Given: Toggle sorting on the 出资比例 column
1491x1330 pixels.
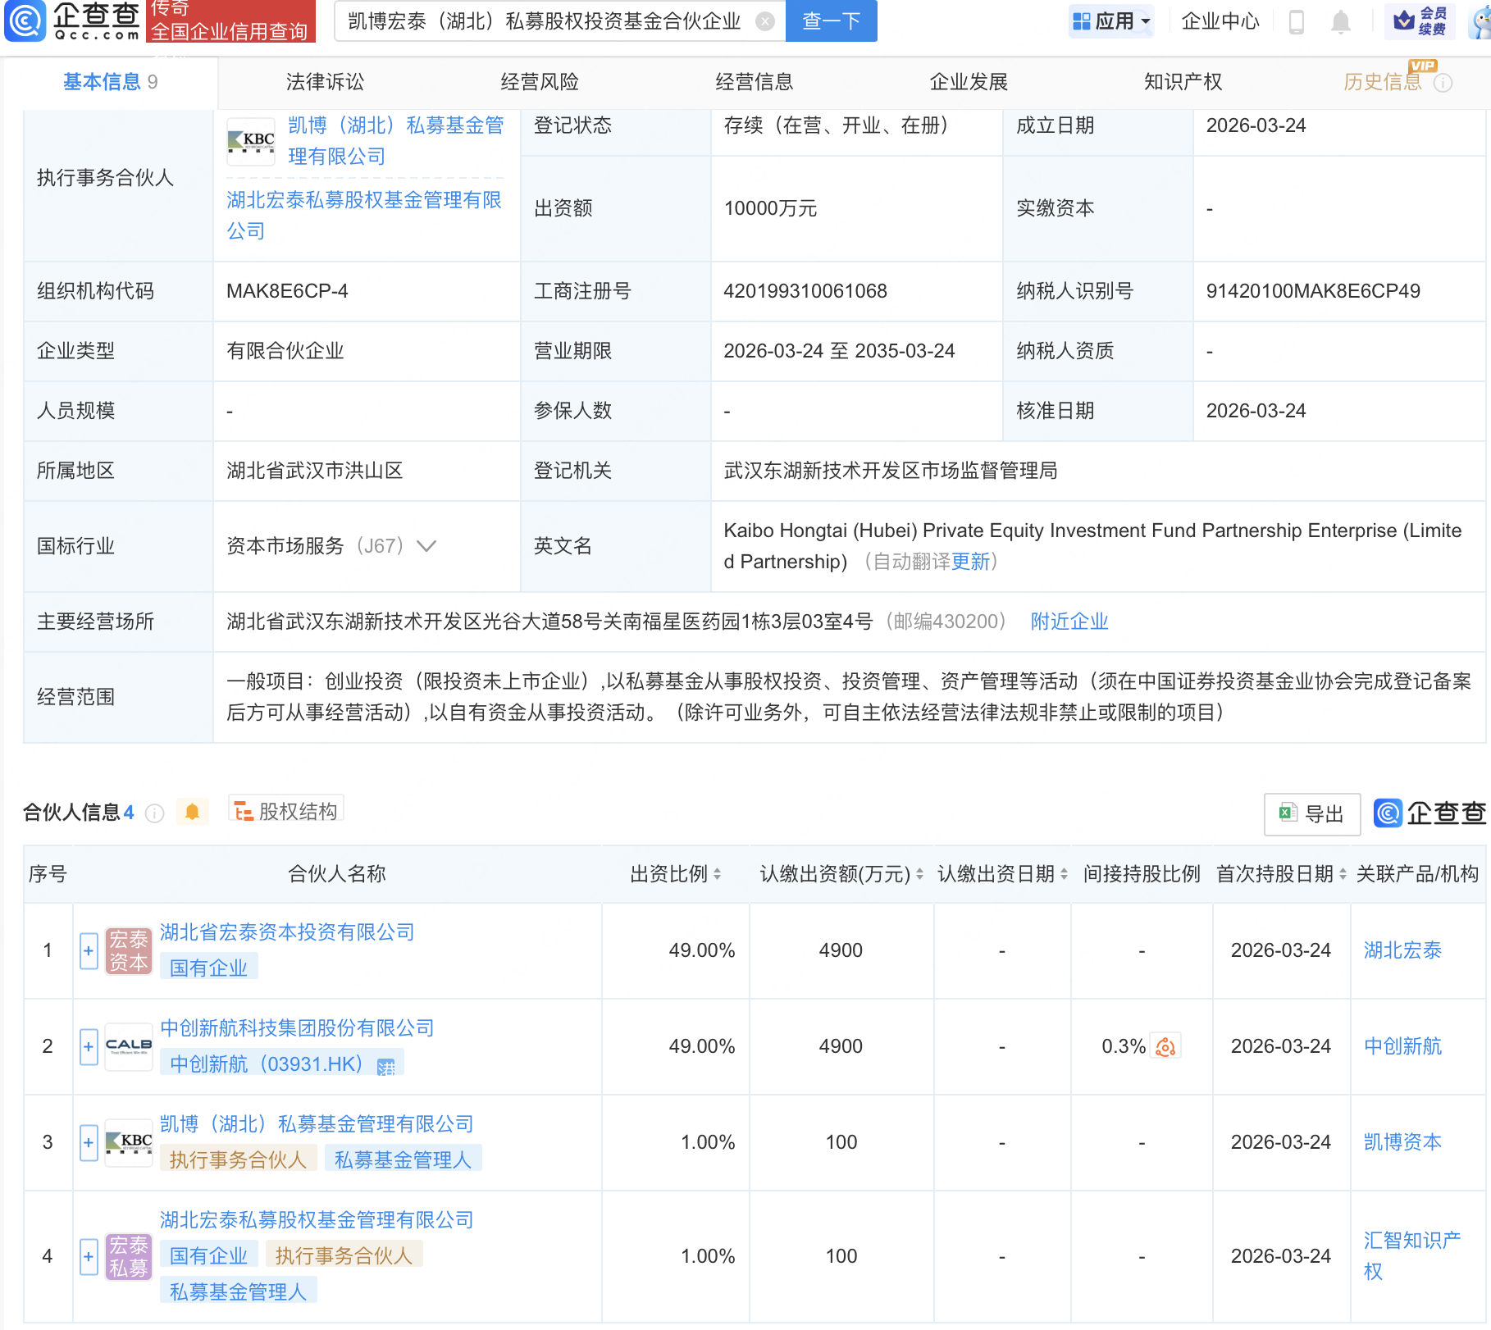Looking at the screenshot, I should tap(718, 874).
